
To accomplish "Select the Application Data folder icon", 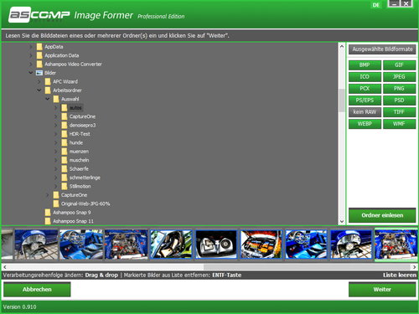I will (39, 55).
